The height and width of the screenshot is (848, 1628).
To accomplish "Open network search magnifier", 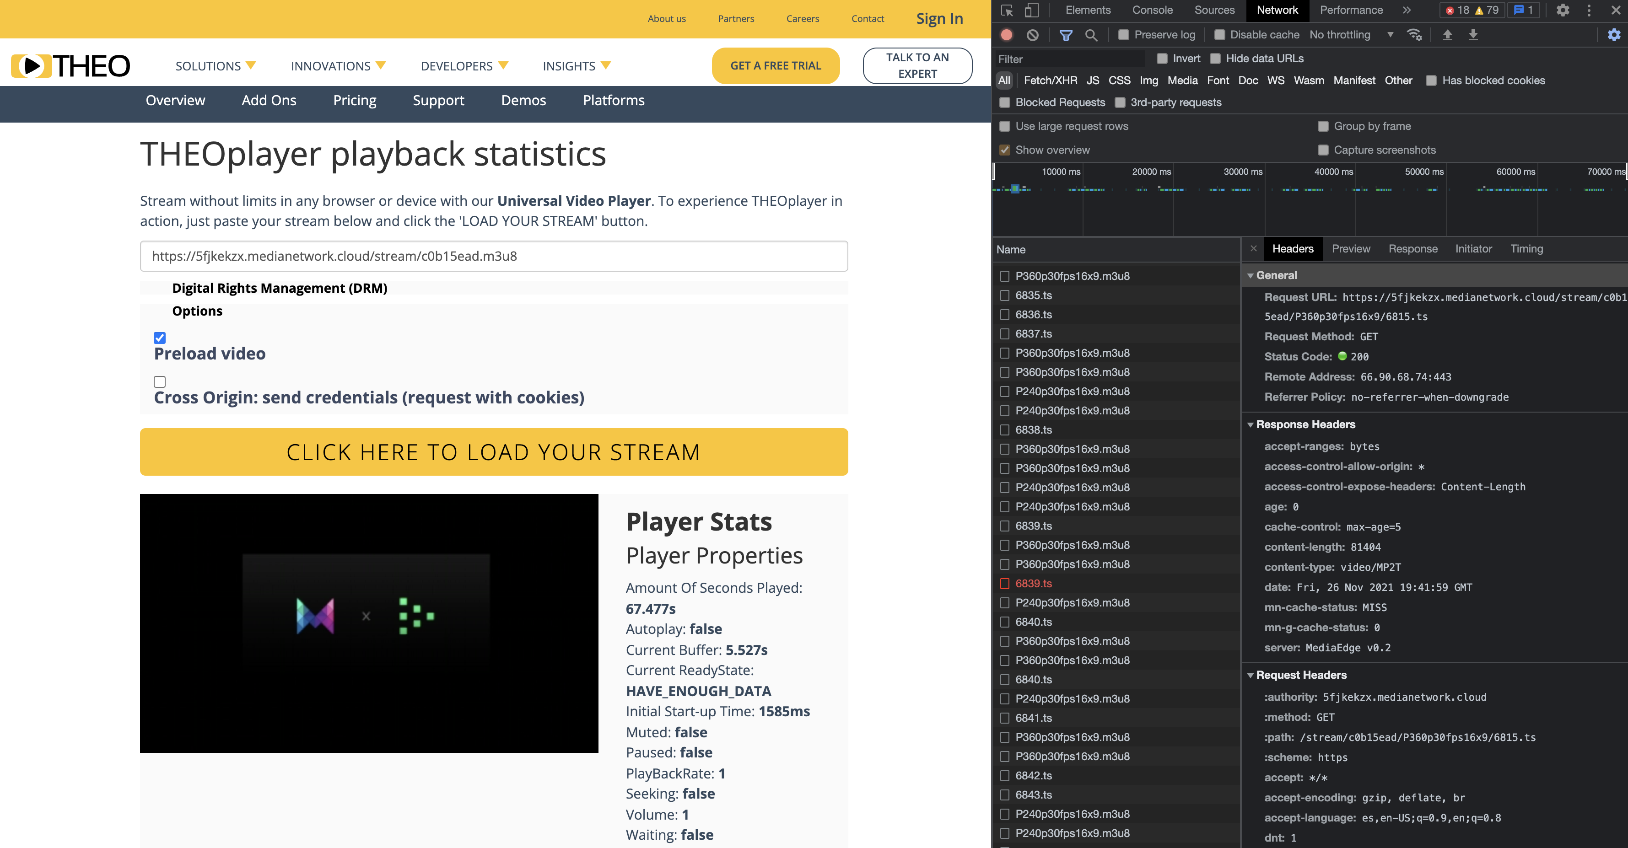I will click(x=1091, y=35).
